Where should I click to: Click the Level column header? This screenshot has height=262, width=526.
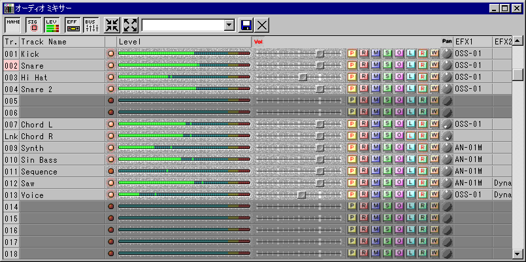click(x=184, y=42)
